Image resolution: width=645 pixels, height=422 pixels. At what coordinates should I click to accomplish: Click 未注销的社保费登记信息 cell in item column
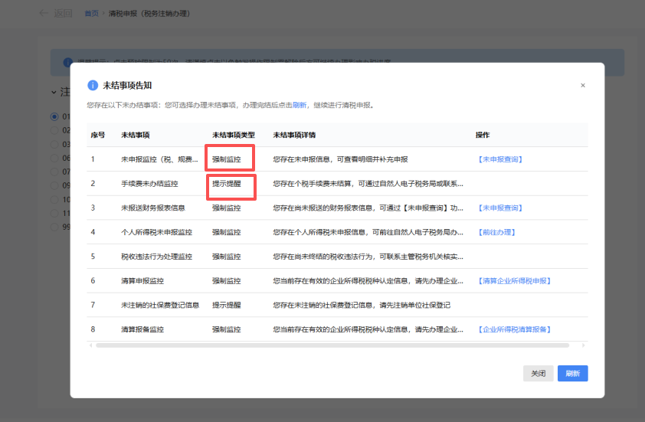click(x=160, y=305)
